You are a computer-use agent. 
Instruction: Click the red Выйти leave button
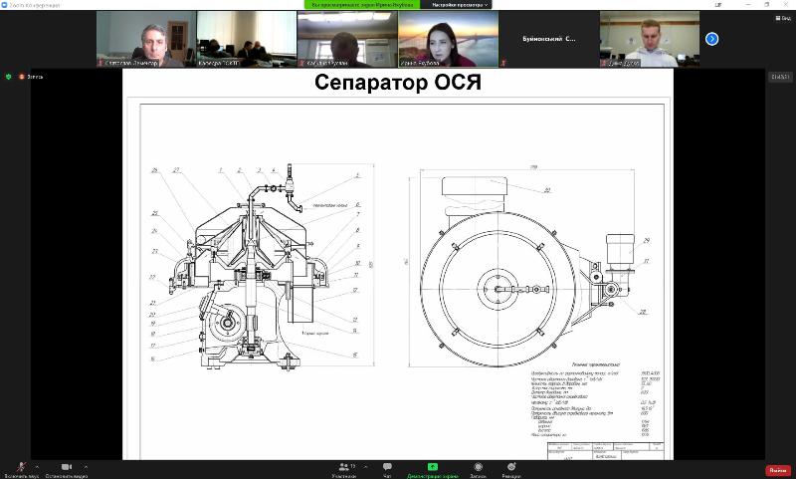click(x=778, y=470)
